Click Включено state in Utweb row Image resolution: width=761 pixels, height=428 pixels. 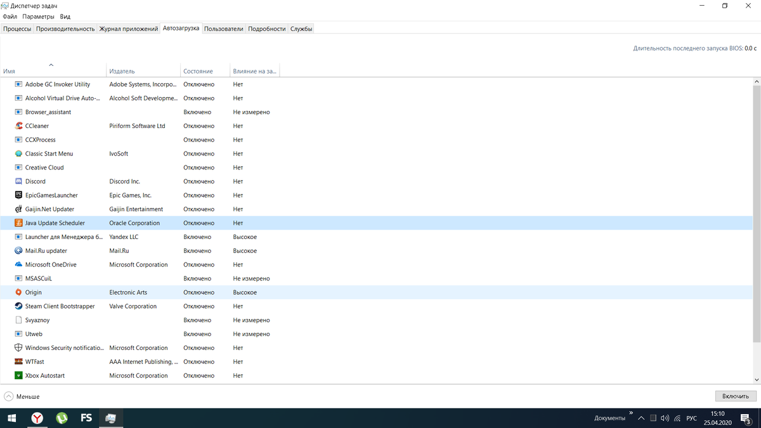tap(197, 334)
